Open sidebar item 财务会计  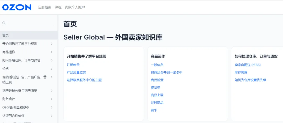click(x=9, y=99)
